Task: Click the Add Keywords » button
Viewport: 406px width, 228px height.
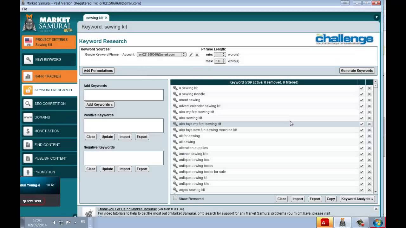Action: click(x=100, y=104)
